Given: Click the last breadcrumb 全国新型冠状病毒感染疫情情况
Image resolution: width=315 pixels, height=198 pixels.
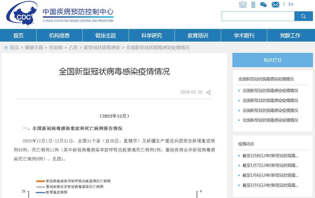Looking at the screenshot, I should (x=158, y=47).
